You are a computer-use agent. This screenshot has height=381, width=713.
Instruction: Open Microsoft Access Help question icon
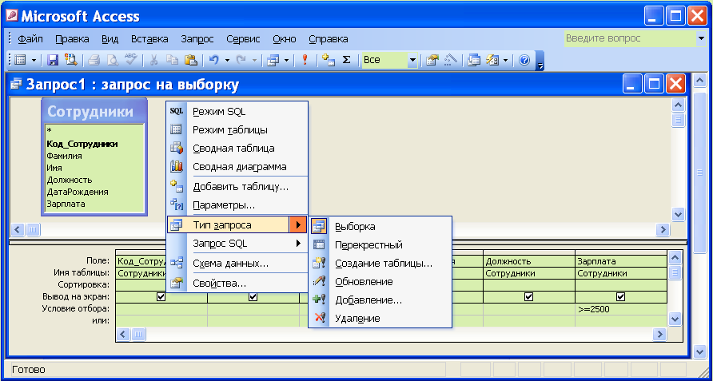click(524, 60)
